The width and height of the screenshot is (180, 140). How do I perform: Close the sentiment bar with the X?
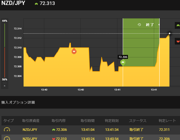click(4, 86)
